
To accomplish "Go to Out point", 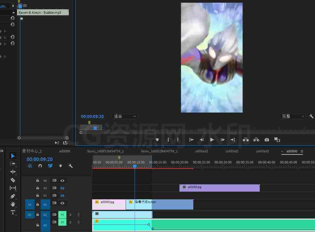I will point(233,140).
